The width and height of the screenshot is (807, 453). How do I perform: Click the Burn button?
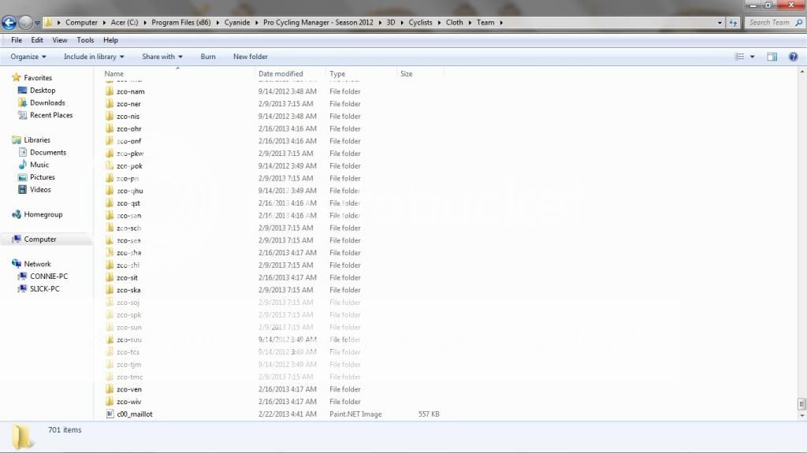(207, 57)
